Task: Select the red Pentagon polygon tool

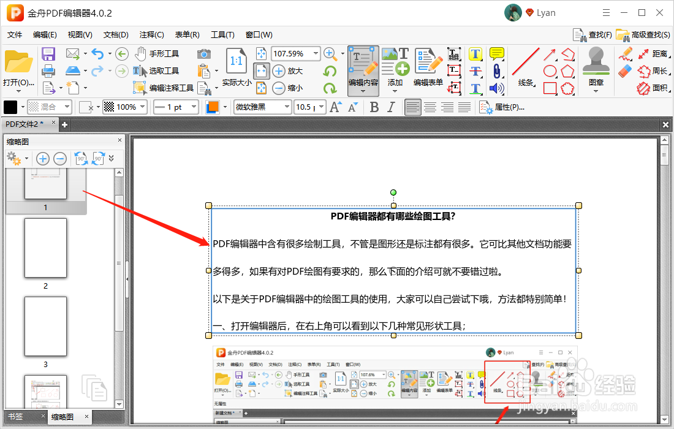Action: click(567, 71)
